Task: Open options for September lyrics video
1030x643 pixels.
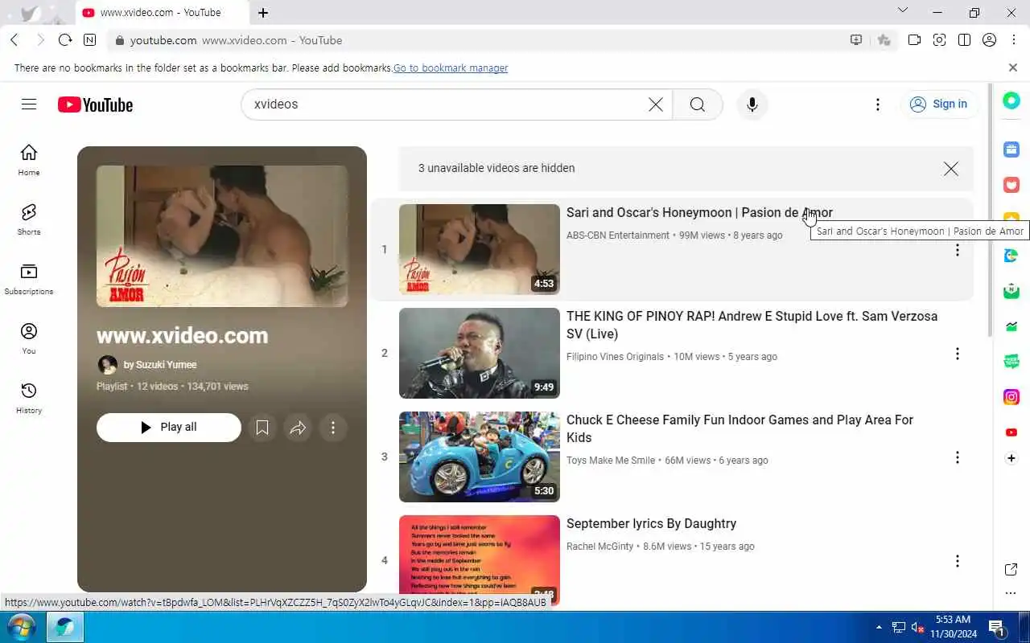Action: coord(958,561)
